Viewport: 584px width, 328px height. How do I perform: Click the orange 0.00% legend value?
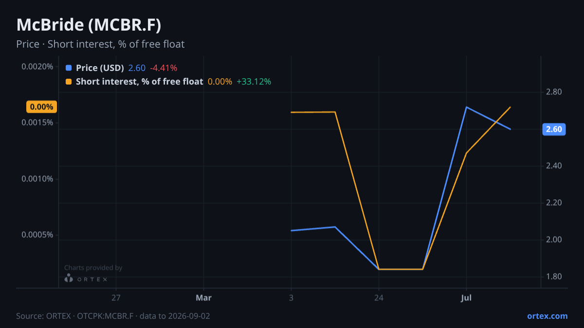click(220, 82)
